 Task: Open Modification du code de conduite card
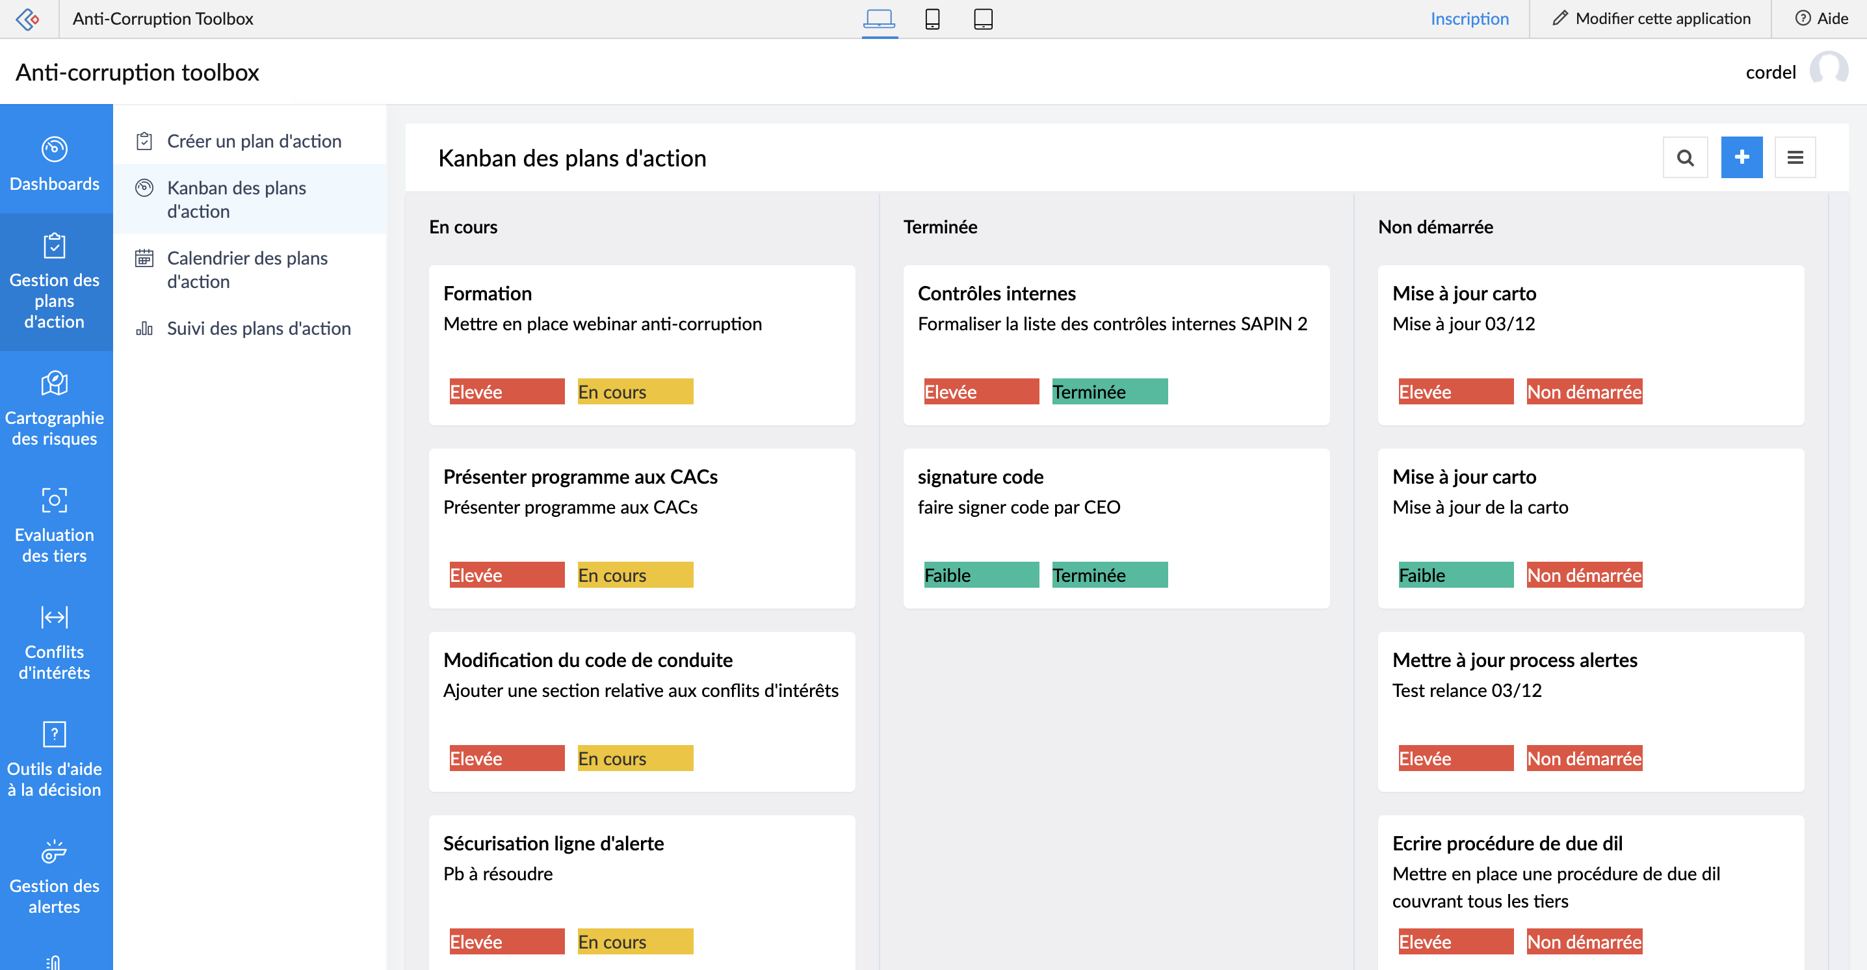tap(642, 712)
